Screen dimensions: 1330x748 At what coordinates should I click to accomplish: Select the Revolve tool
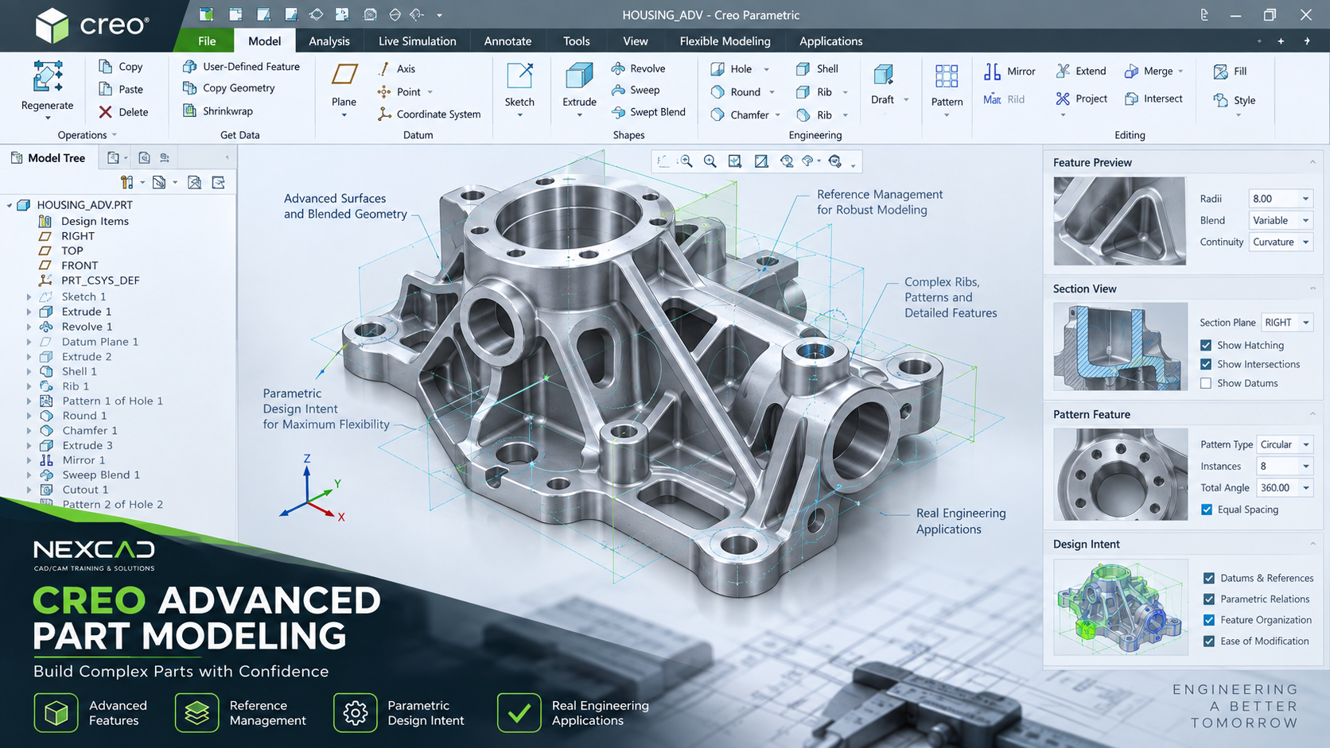[638, 68]
